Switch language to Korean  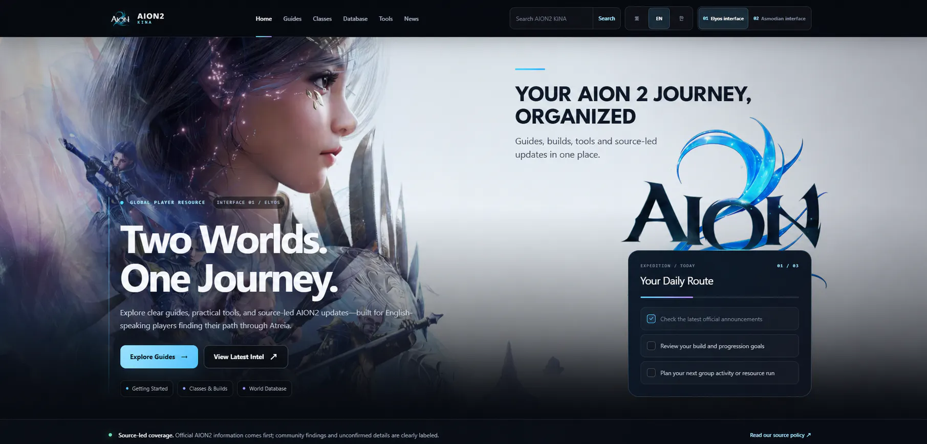(x=681, y=18)
